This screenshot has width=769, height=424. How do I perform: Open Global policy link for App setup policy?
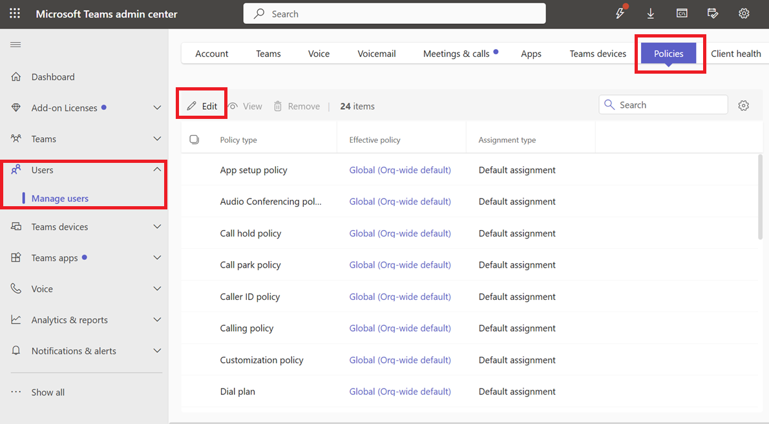400,170
